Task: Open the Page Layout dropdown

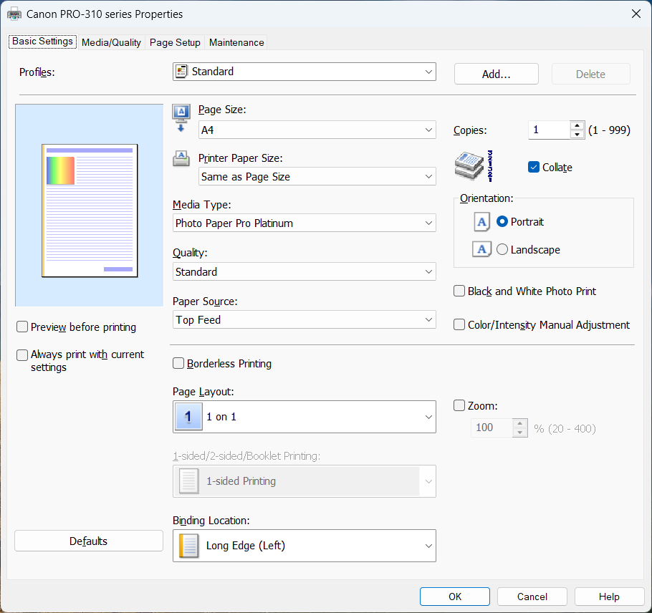Action: (x=305, y=417)
